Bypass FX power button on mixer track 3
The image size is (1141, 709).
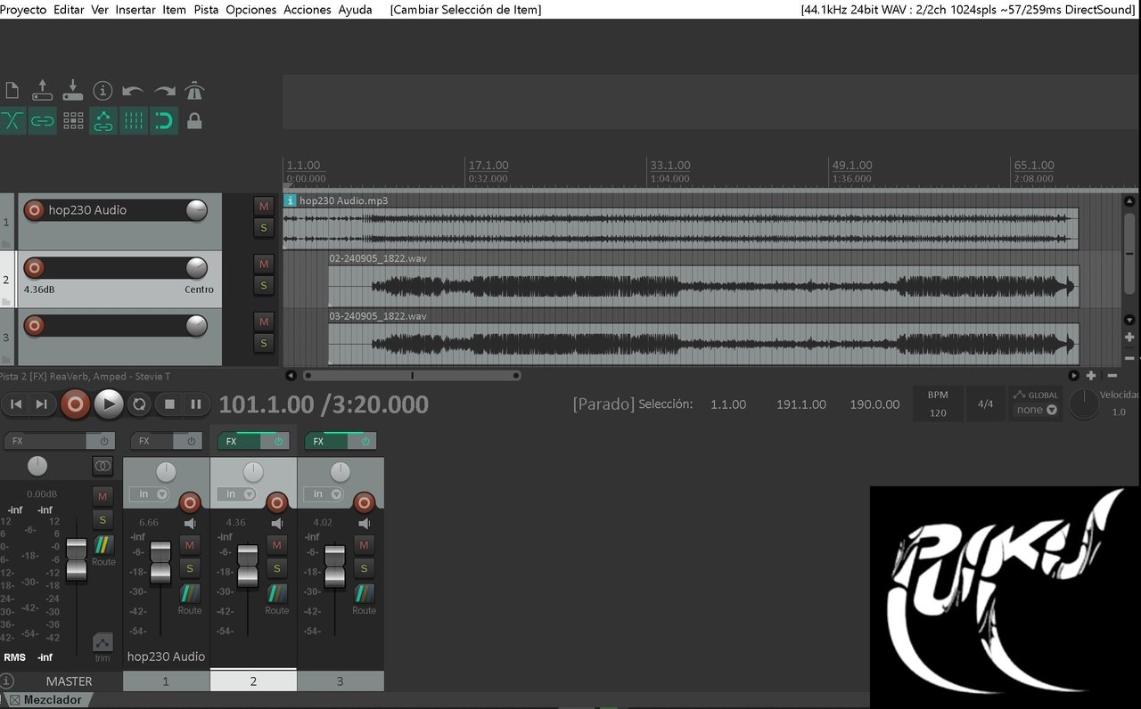point(365,441)
